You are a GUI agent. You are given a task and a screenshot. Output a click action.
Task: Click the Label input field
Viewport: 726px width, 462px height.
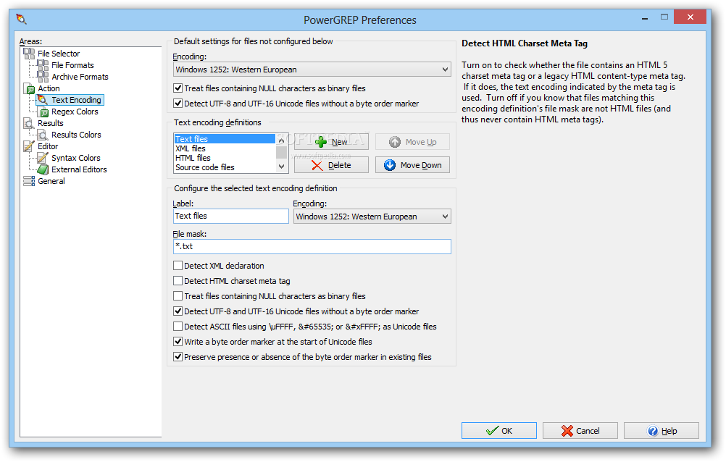click(230, 217)
